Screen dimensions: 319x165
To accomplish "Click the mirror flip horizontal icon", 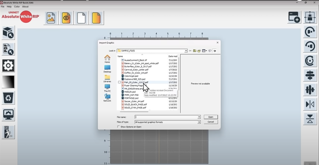I will [x=310, y=105].
